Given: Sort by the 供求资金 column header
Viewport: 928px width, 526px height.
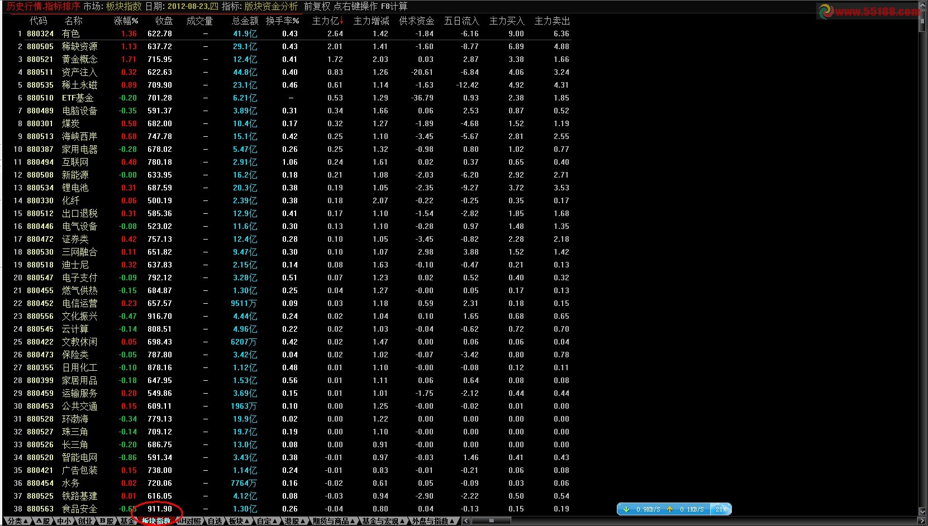Looking at the screenshot, I should point(416,21).
